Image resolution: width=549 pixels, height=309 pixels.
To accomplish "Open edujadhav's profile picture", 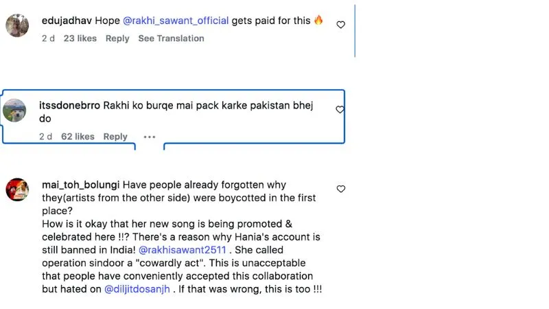I will [17, 25].
